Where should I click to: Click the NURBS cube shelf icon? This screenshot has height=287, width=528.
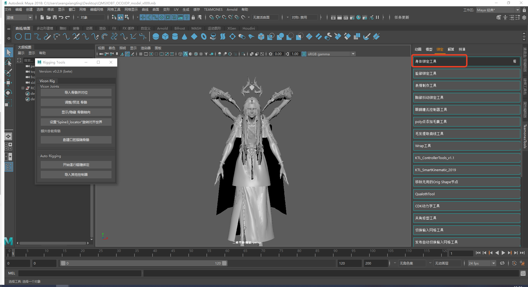pos(165,37)
